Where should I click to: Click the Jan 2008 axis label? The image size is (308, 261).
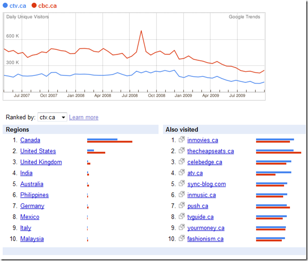pyautogui.click(x=76, y=96)
